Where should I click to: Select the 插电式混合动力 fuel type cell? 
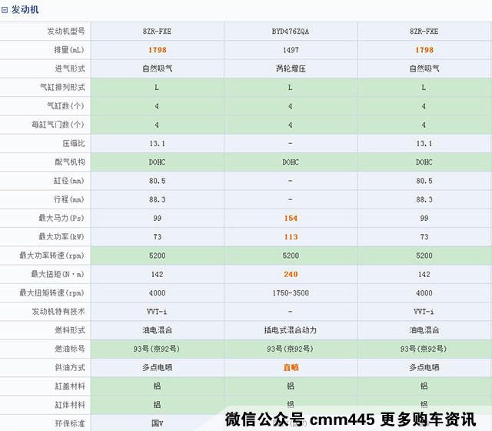(x=291, y=330)
